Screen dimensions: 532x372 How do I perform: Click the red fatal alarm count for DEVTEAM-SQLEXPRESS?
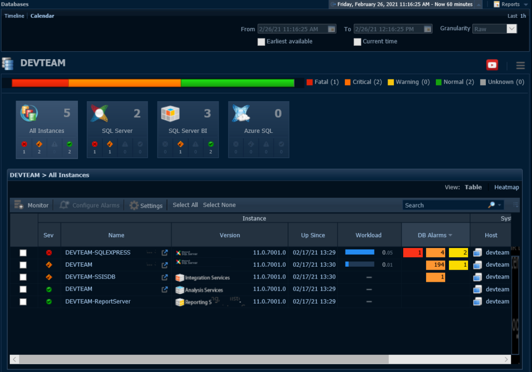pyautogui.click(x=413, y=253)
